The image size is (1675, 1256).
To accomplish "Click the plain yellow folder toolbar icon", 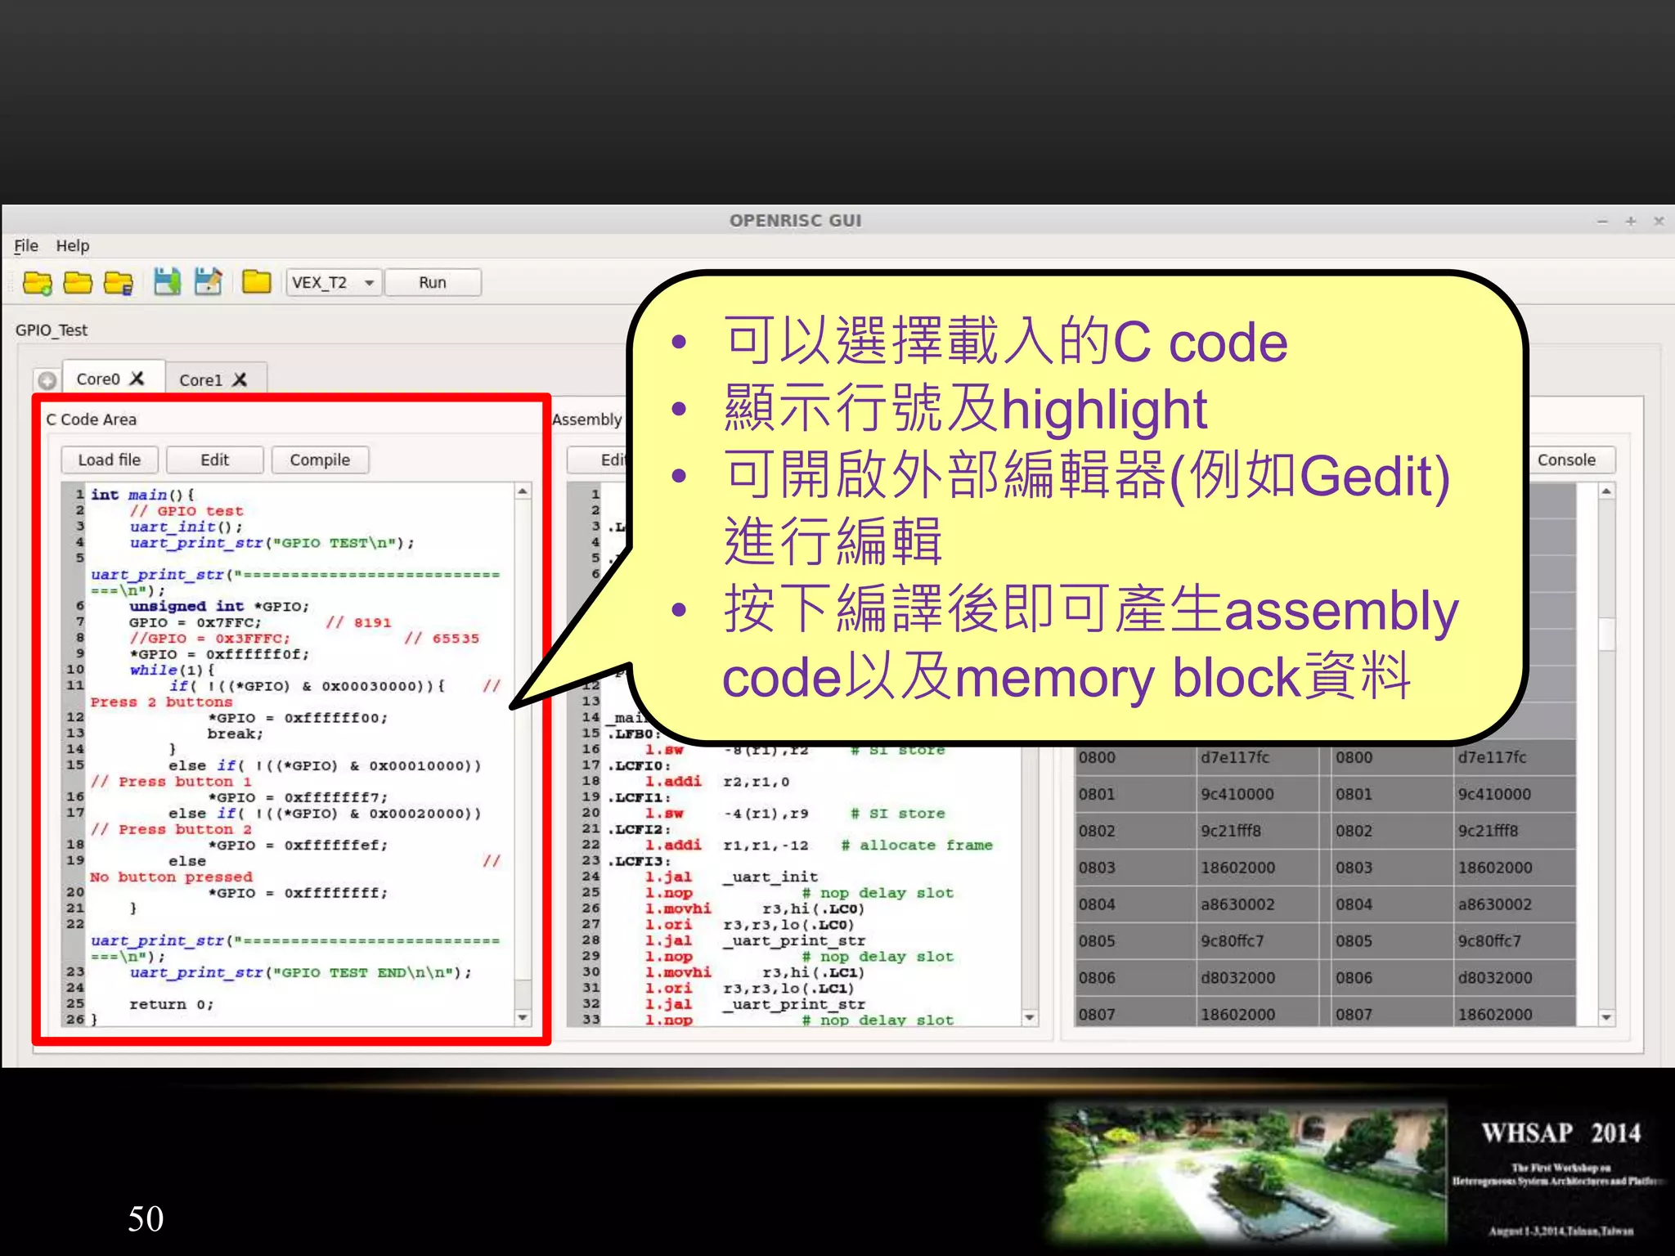I will point(257,282).
